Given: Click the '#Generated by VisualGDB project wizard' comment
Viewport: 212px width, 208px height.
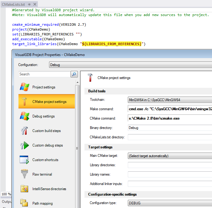Looking at the screenshot, I should [53, 10].
